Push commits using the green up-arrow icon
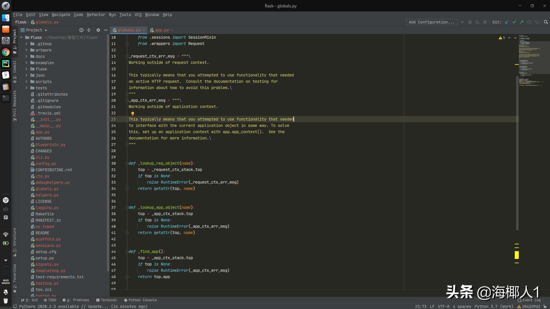The image size is (550, 309). coord(522,22)
